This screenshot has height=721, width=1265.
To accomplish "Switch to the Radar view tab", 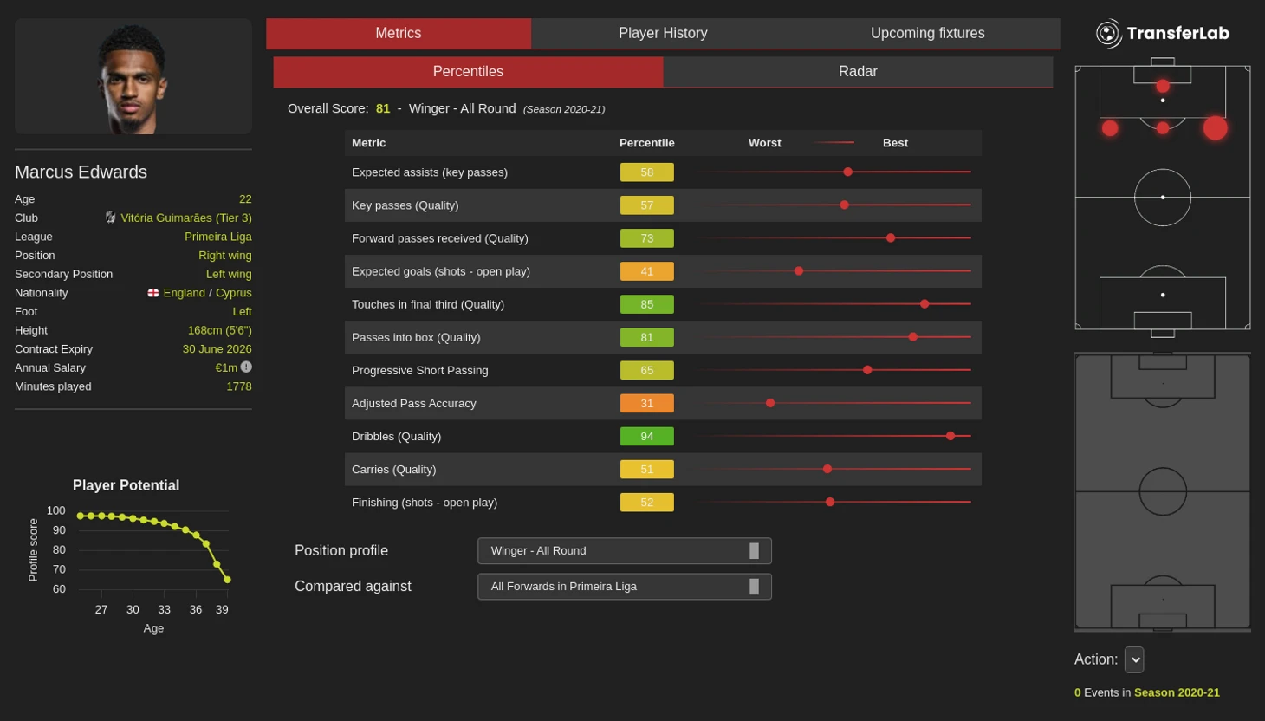I will click(857, 72).
